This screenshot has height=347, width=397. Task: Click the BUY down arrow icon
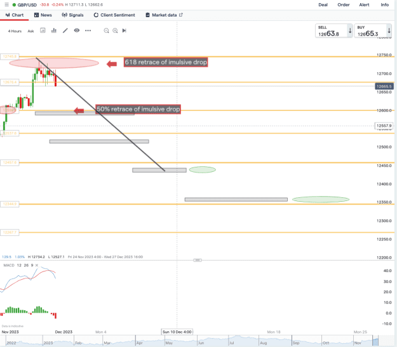pyautogui.click(x=389, y=30)
